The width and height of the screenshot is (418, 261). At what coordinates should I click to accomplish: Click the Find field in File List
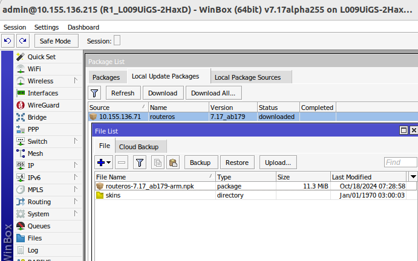[x=400, y=163]
